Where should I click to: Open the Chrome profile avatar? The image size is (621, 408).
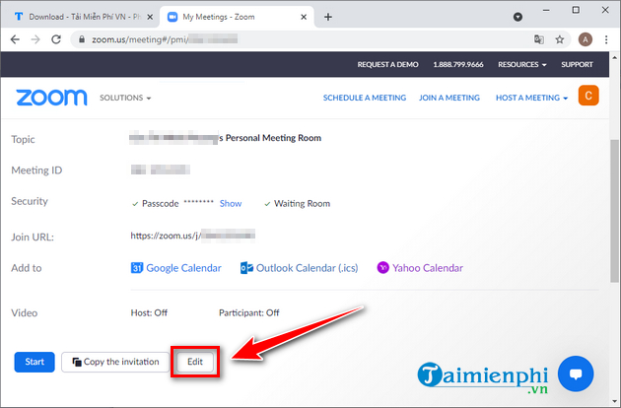(x=585, y=39)
